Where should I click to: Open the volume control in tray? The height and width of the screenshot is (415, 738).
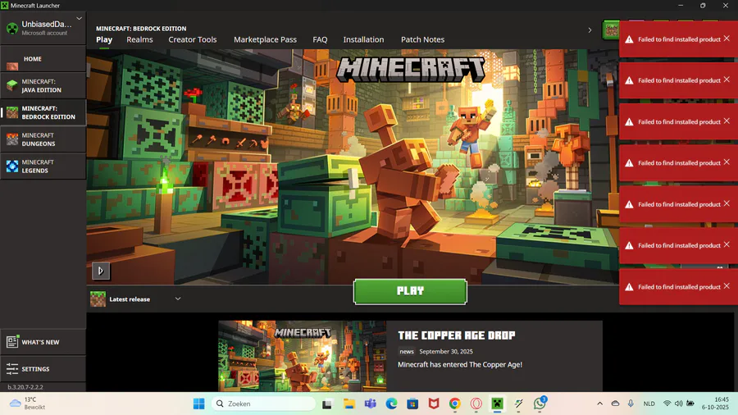tap(679, 404)
